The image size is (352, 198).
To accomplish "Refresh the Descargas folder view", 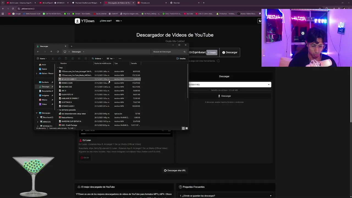I will coord(58,52).
